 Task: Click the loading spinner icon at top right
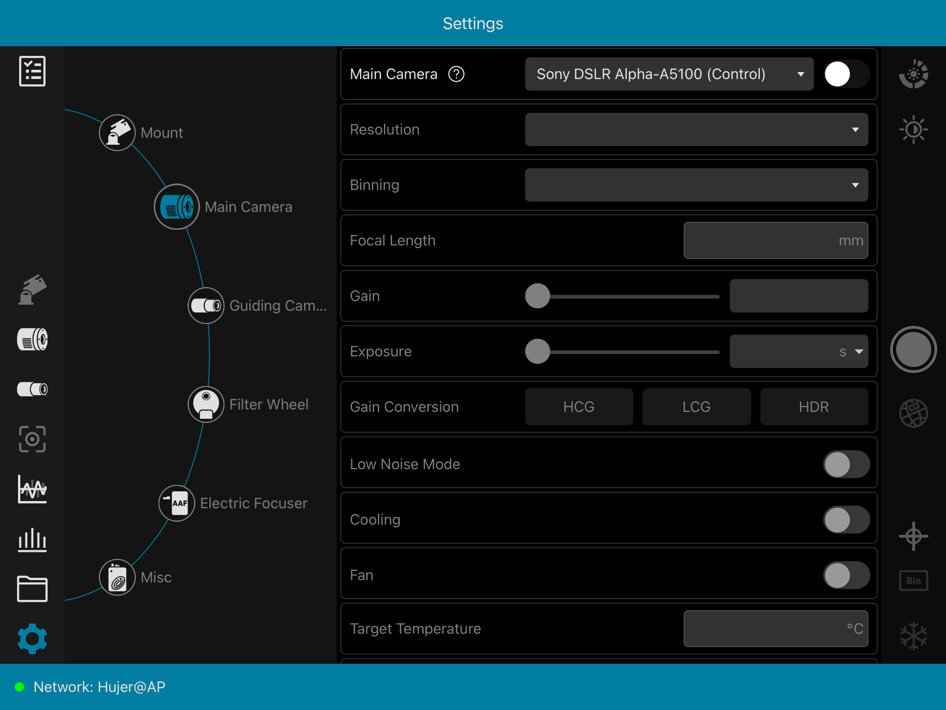(914, 74)
